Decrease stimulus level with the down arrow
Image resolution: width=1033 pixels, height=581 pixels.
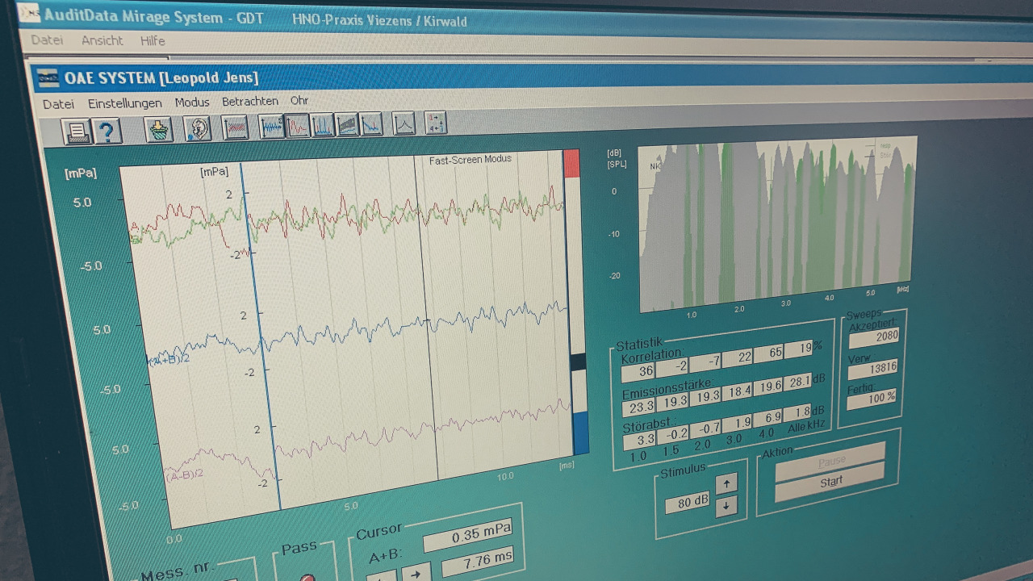726,506
